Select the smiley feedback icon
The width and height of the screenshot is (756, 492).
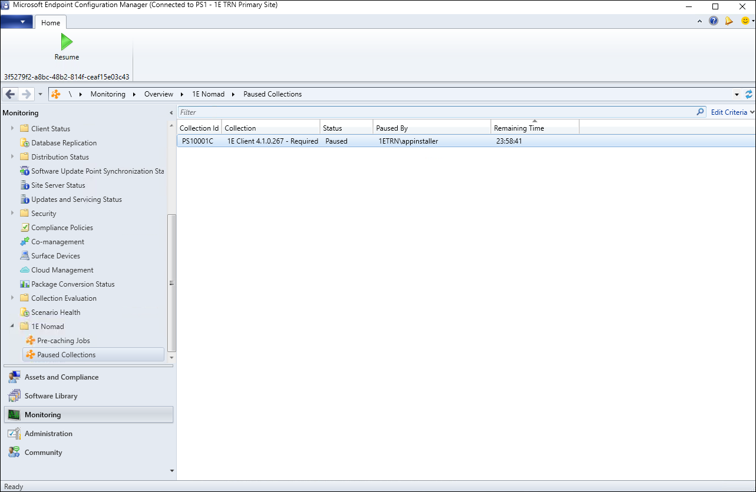(745, 21)
